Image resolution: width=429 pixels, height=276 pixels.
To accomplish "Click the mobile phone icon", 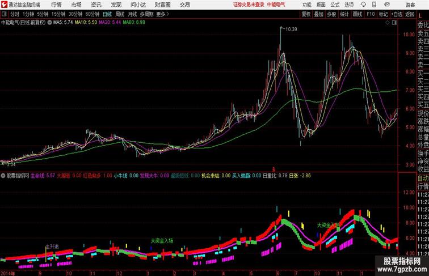I will 374,5.
